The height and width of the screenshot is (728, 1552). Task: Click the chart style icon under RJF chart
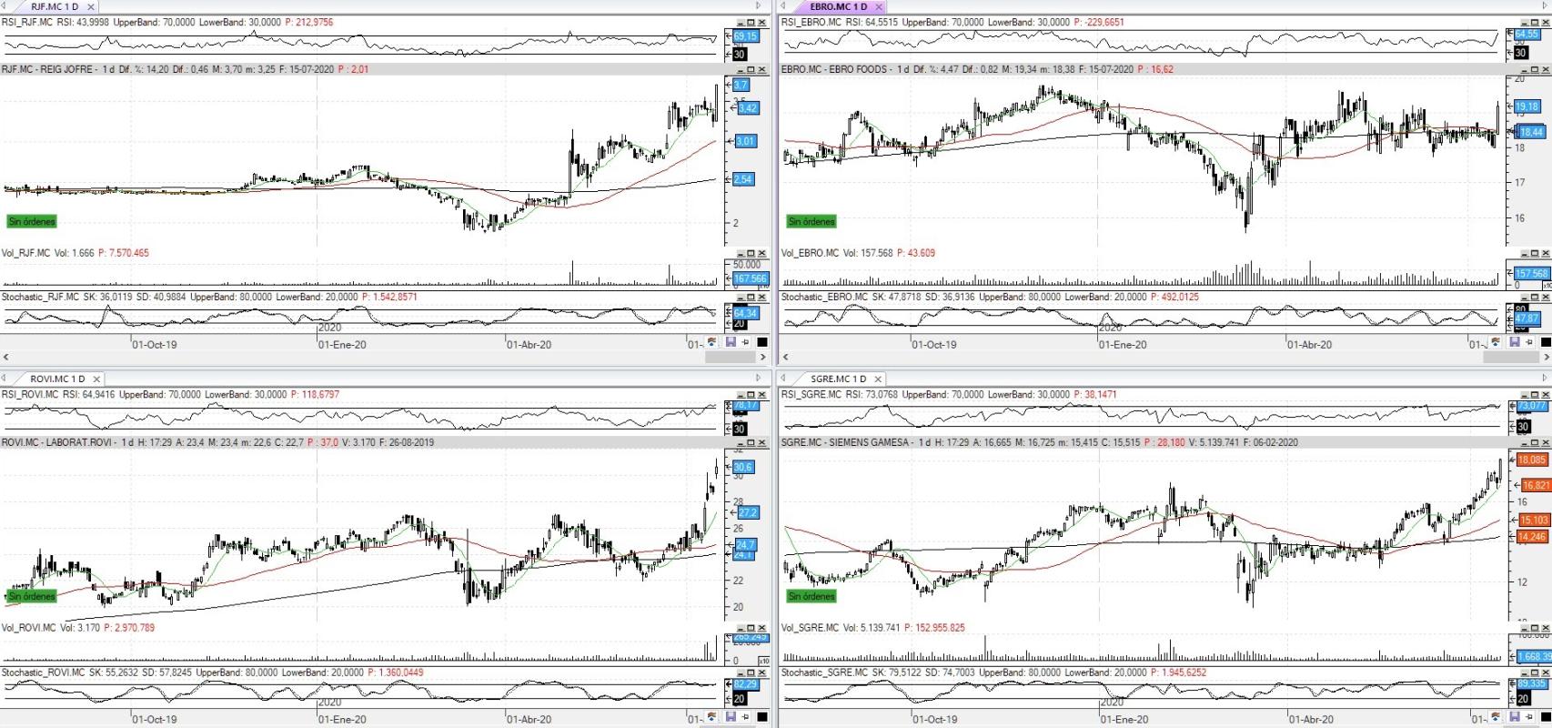(711, 342)
